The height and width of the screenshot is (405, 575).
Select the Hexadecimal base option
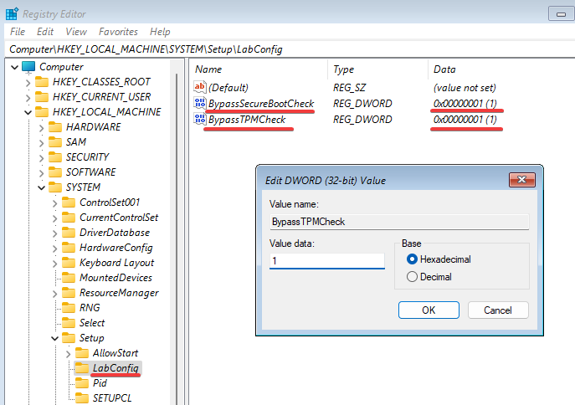[x=411, y=260]
